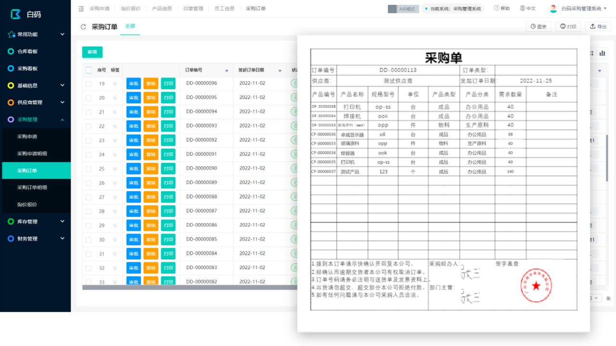Click the orange ring icon beside 供应商管理
The height and width of the screenshot is (346, 616).
11,102
